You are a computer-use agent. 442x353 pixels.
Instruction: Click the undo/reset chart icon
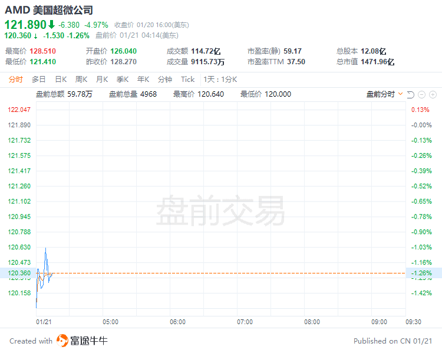410,95
